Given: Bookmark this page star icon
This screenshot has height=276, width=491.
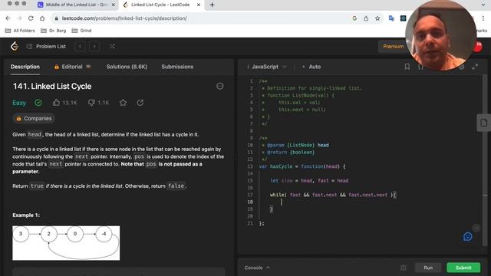Looking at the screenshot, I should (x=377, y=18).
